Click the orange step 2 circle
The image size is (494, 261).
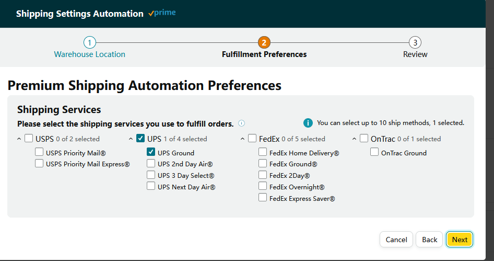tap(264, 42)
